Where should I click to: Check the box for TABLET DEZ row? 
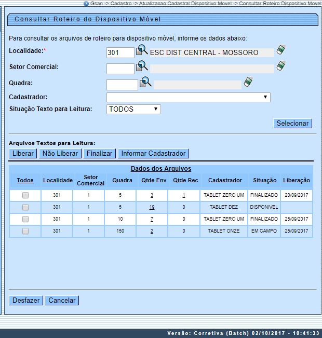click(x=25, y=207)
